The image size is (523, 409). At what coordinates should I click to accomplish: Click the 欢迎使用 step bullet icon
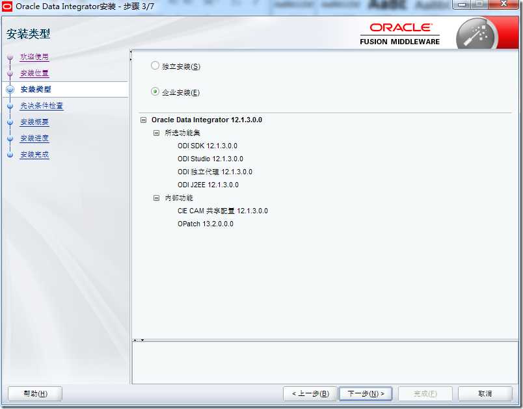pyautogui.click(x=10, y=57)
